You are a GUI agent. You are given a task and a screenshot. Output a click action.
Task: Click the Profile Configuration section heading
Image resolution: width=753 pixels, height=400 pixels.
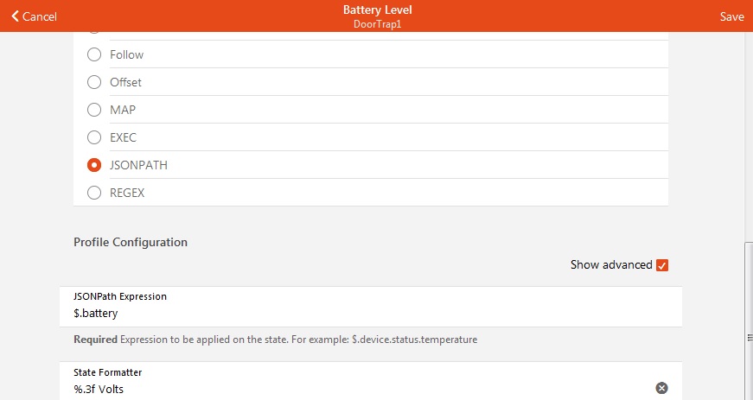pyautogui.click(x=131, y=242)
